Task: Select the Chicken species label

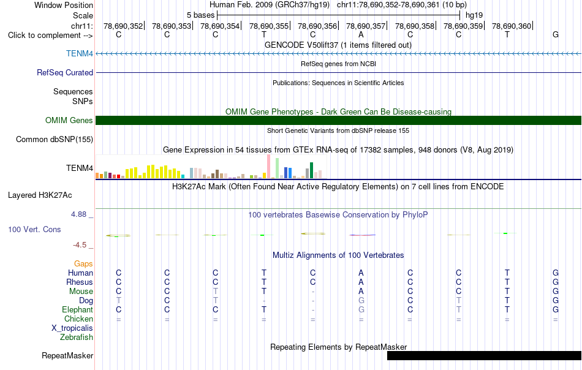Action: (78, 319)
